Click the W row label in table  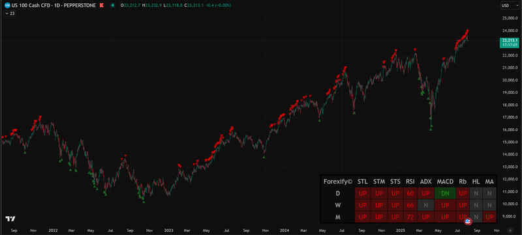(x=337, y=205)
